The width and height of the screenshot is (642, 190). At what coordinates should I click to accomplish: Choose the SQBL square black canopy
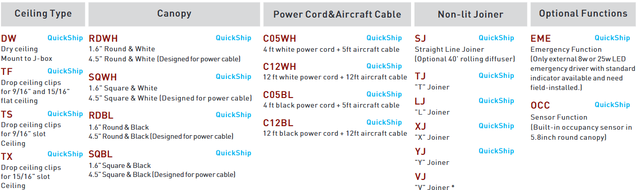click(100, 154)
